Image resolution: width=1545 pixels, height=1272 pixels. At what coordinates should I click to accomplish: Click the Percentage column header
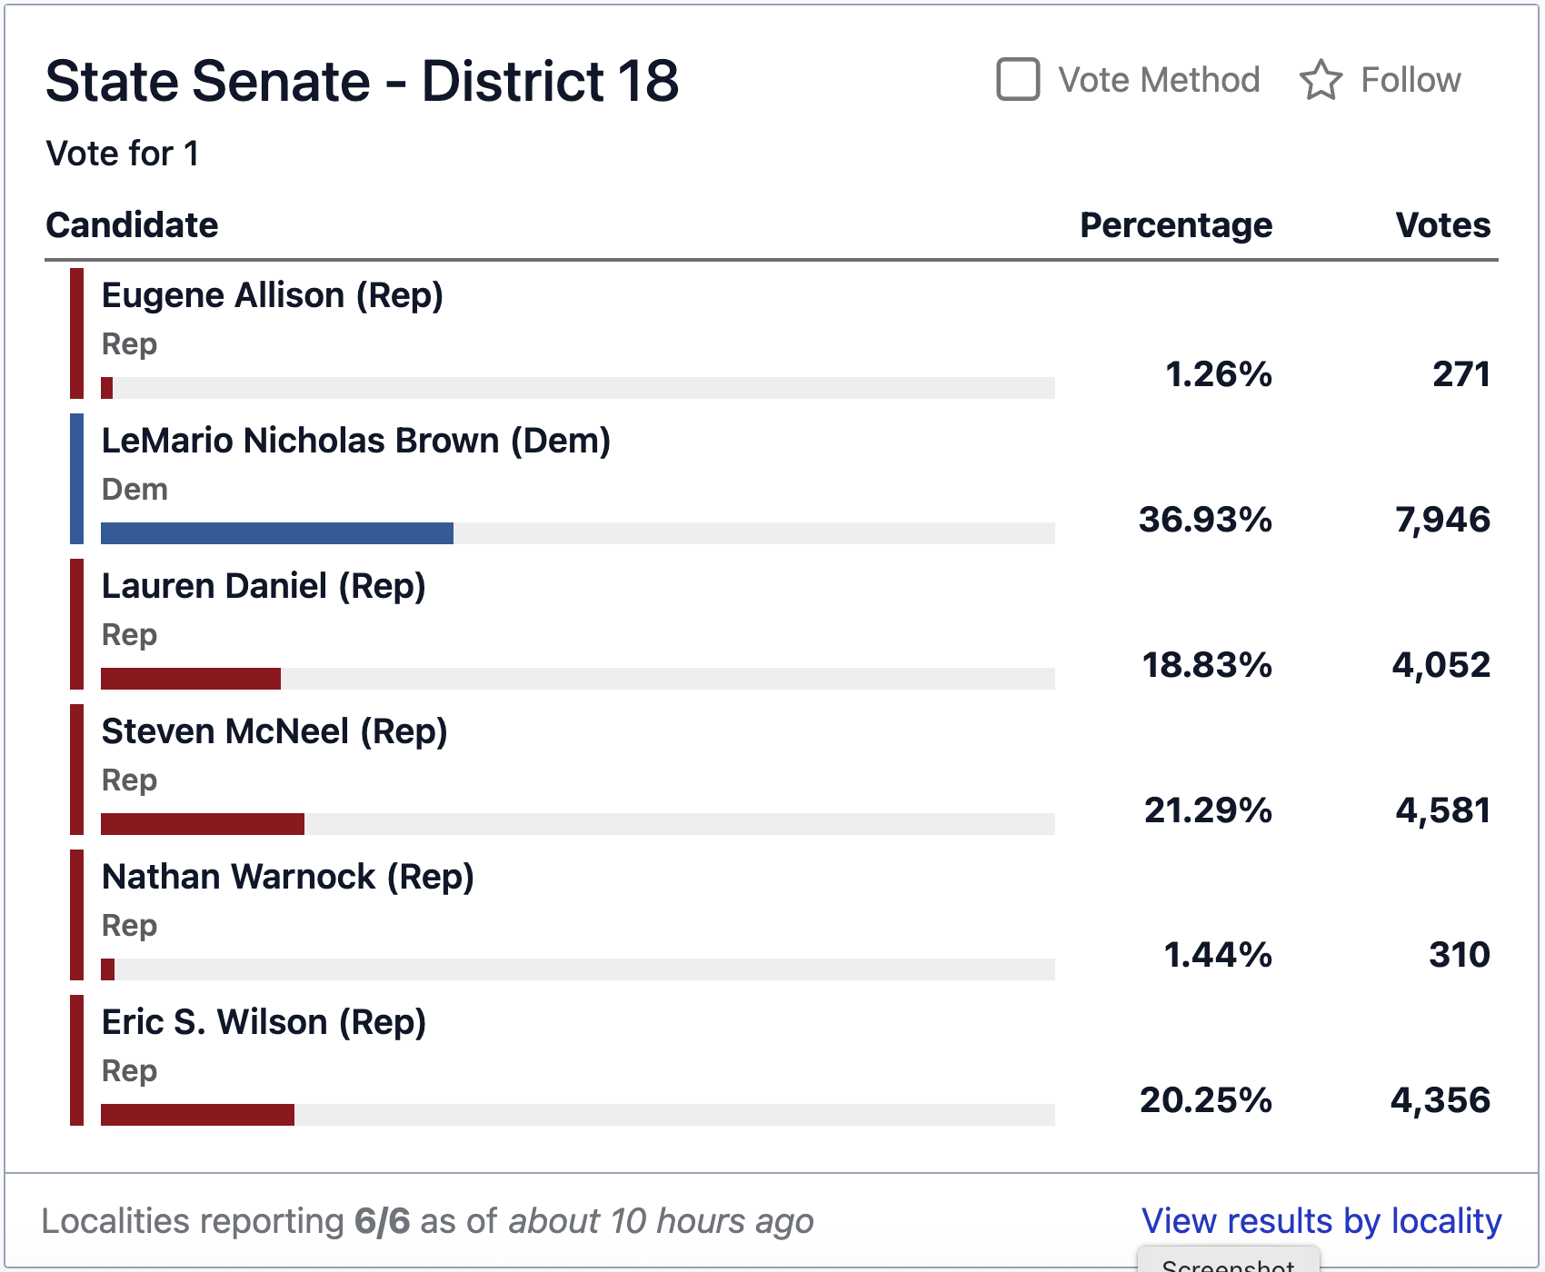point(1176,224)
